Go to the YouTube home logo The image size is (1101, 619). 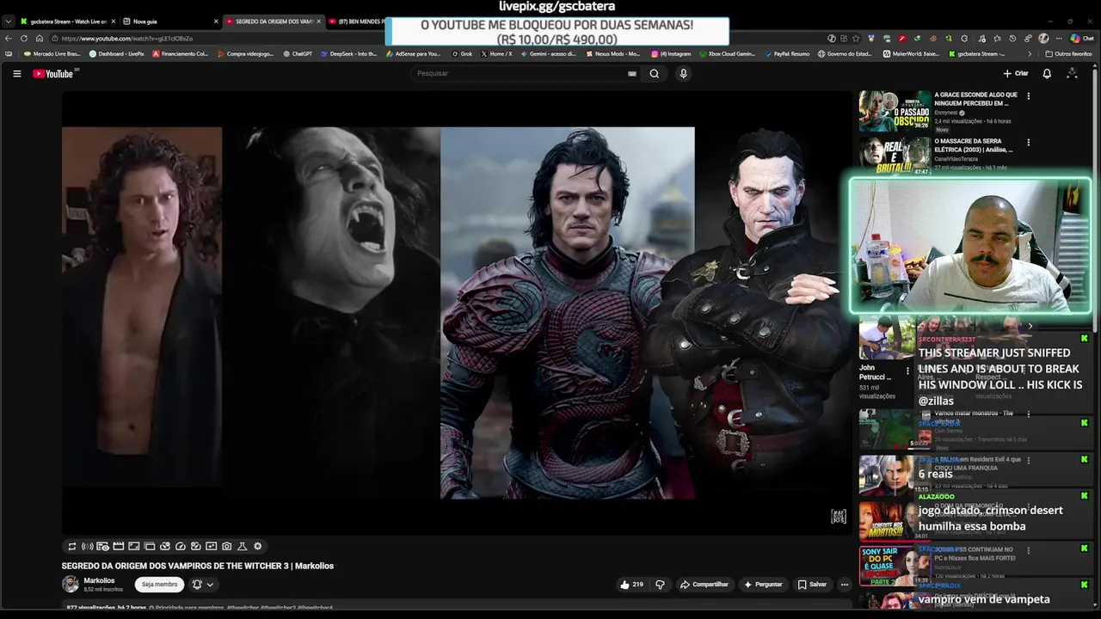[x=55, y=73]
